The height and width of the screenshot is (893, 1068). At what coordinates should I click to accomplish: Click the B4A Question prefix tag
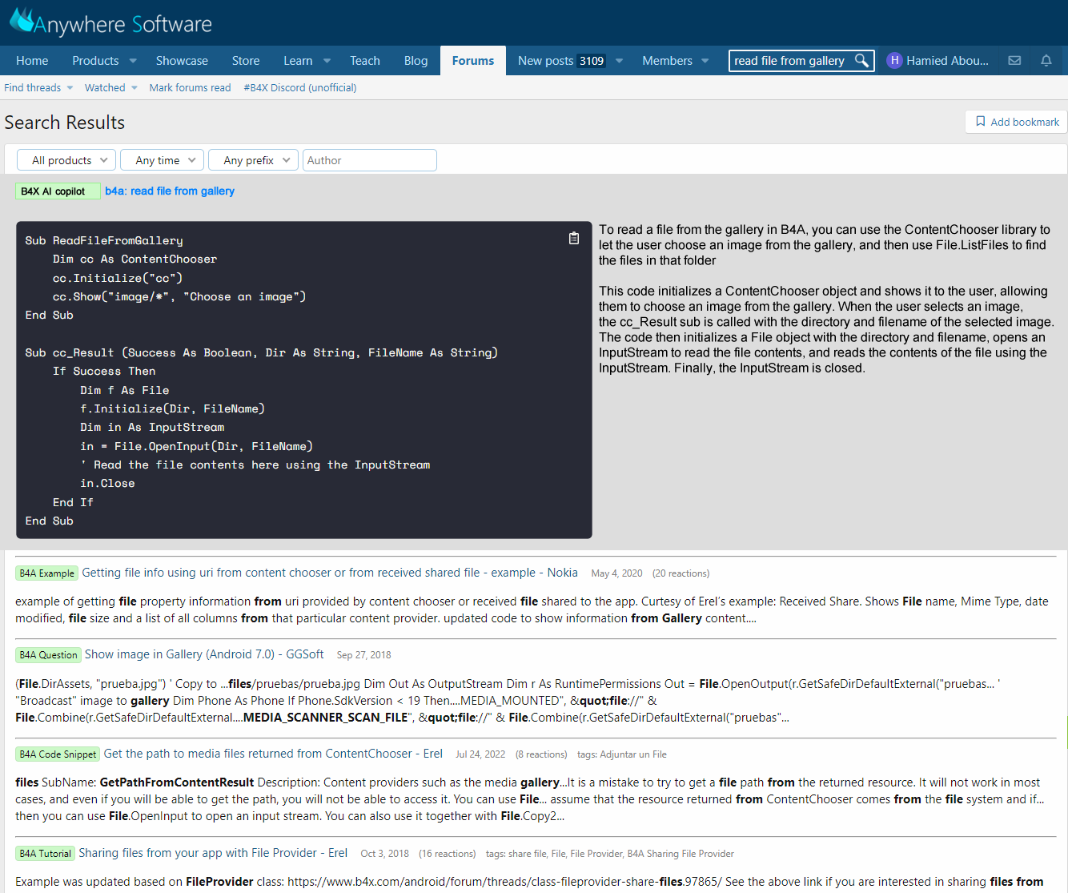point(48,655)
